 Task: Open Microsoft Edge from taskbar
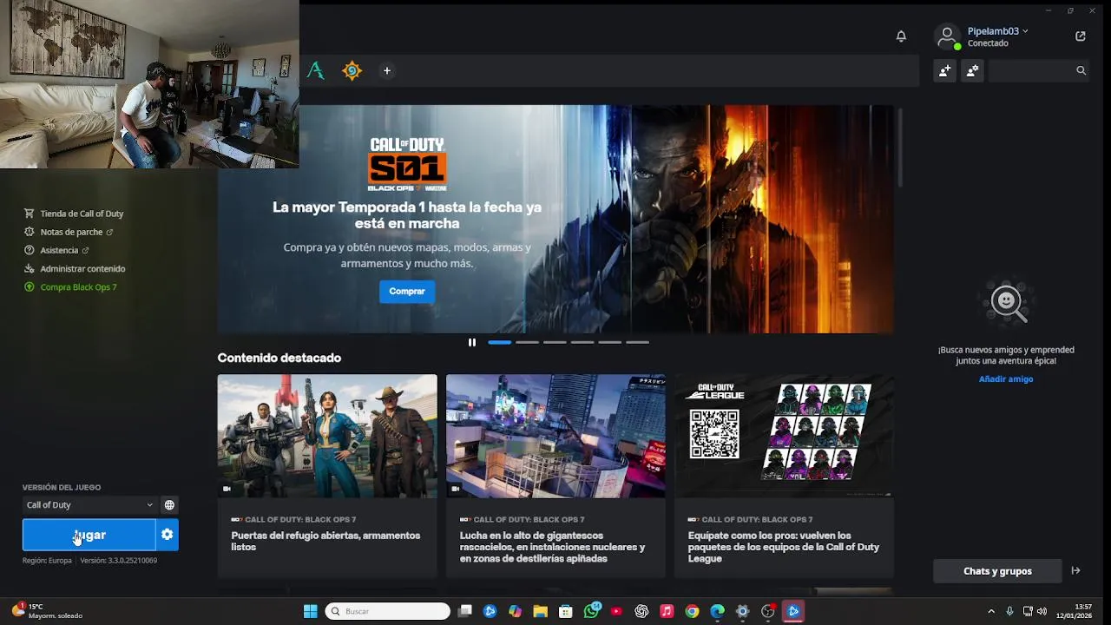tap(717, 611)
